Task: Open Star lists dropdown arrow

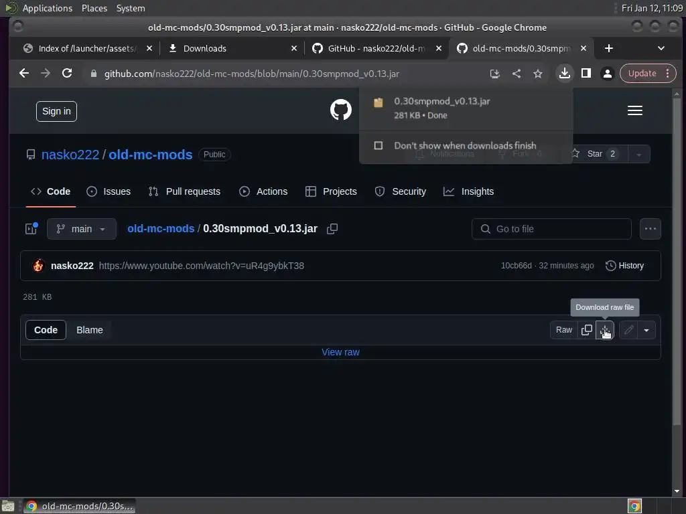Action: pos(638,155)
